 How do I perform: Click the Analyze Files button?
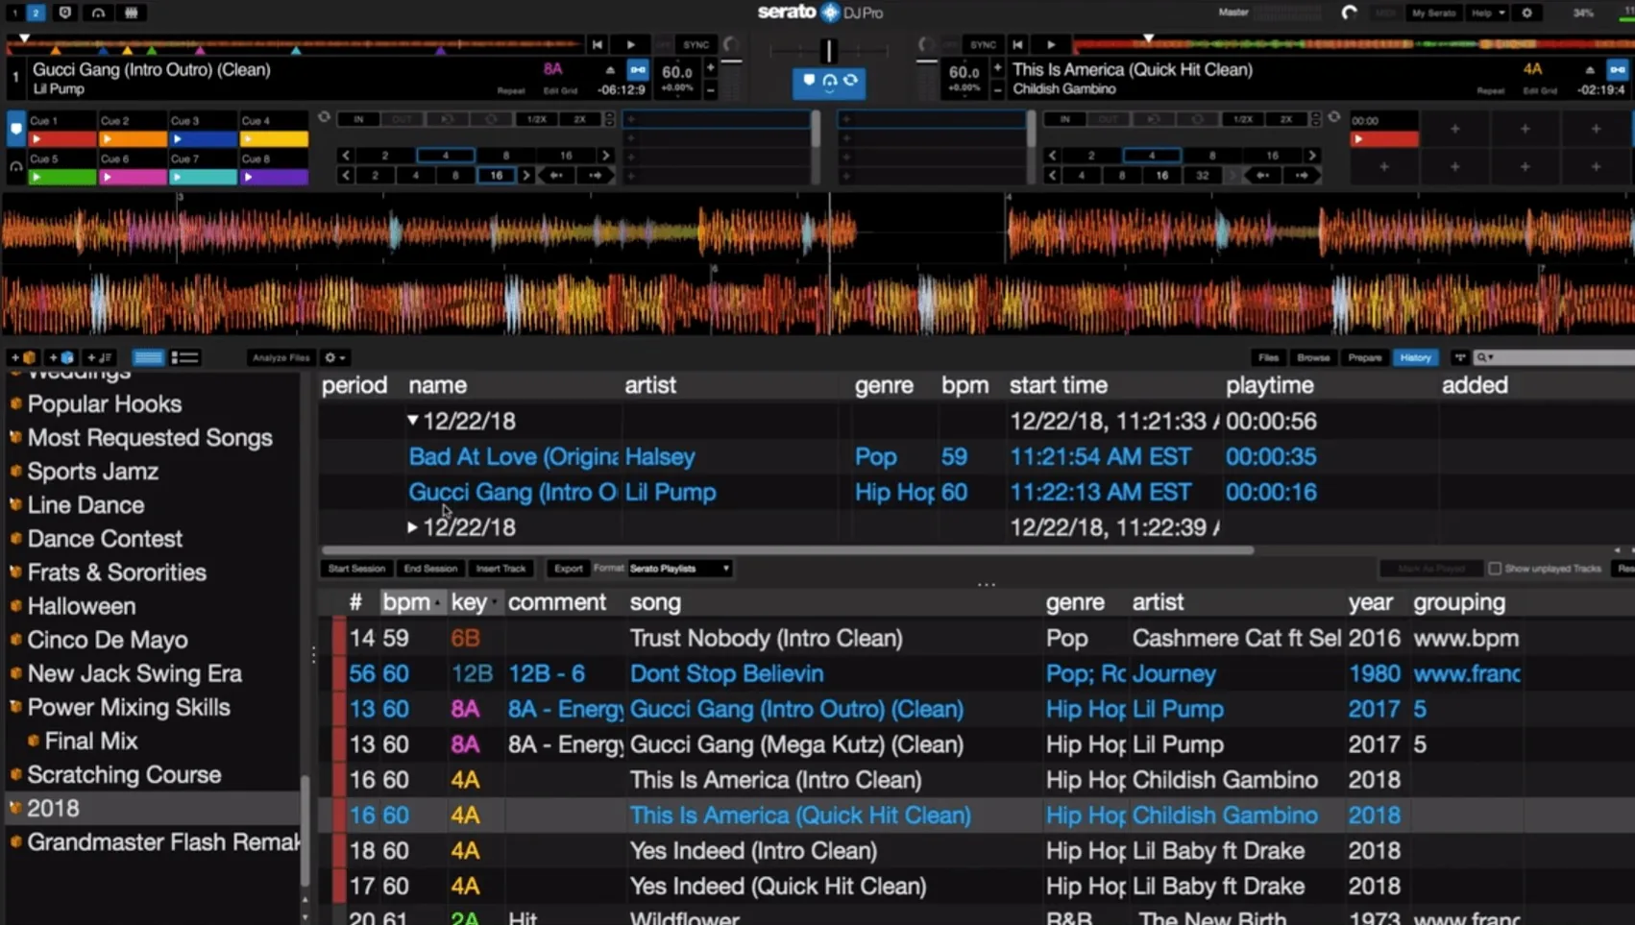tap(281, 357)
